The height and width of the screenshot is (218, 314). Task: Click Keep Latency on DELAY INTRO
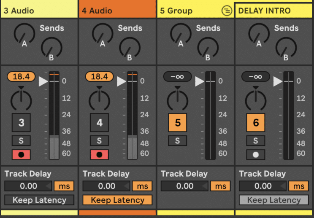(274, 200)
